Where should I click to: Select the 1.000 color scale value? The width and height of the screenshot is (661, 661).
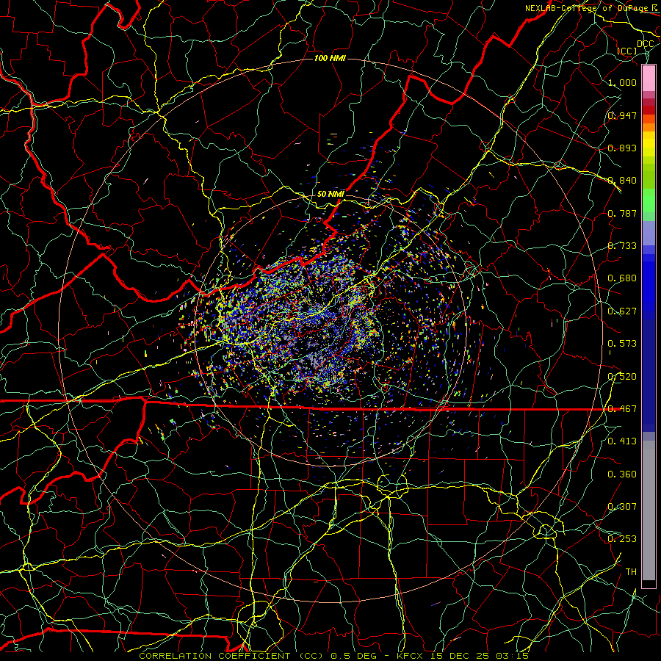[x=622, y=82]
